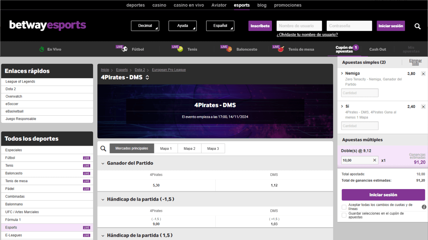Remove the Nemiga selection with X
This screenshot has height=240, width=428.
pos(423,74)
